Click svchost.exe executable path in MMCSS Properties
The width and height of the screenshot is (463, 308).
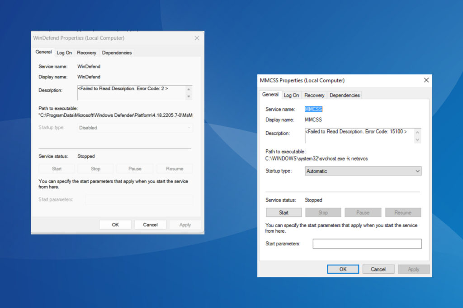[316, 159]
